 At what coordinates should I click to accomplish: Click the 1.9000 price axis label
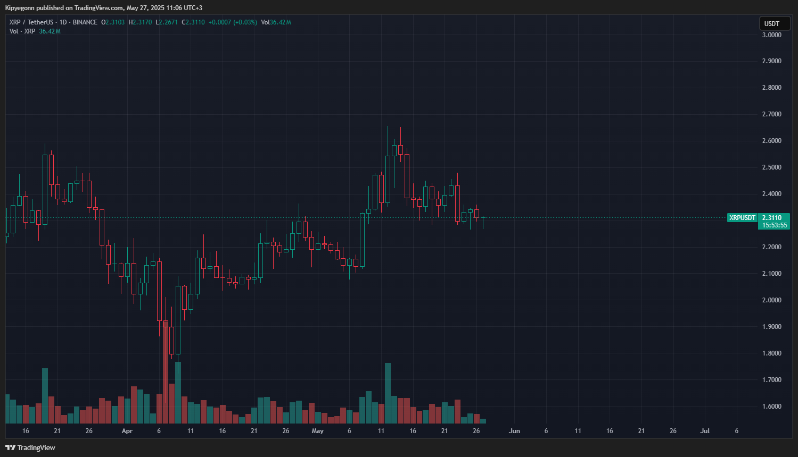coord(771,327)
